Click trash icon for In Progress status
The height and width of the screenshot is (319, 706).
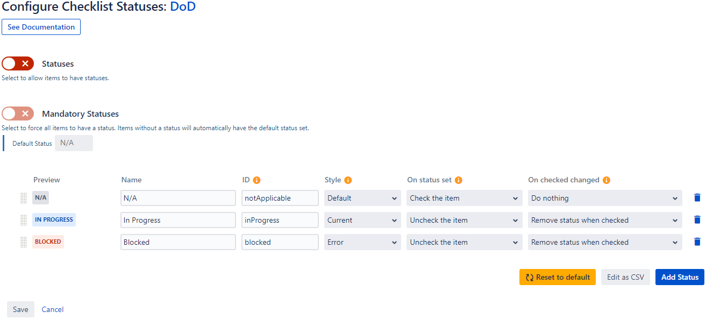click(x=697, y=220)
